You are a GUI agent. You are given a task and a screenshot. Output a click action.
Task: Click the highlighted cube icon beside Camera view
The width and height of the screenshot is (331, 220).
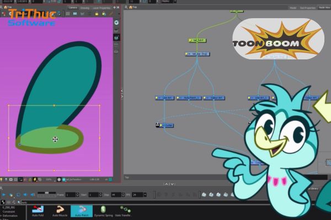(x=116, y=38)
